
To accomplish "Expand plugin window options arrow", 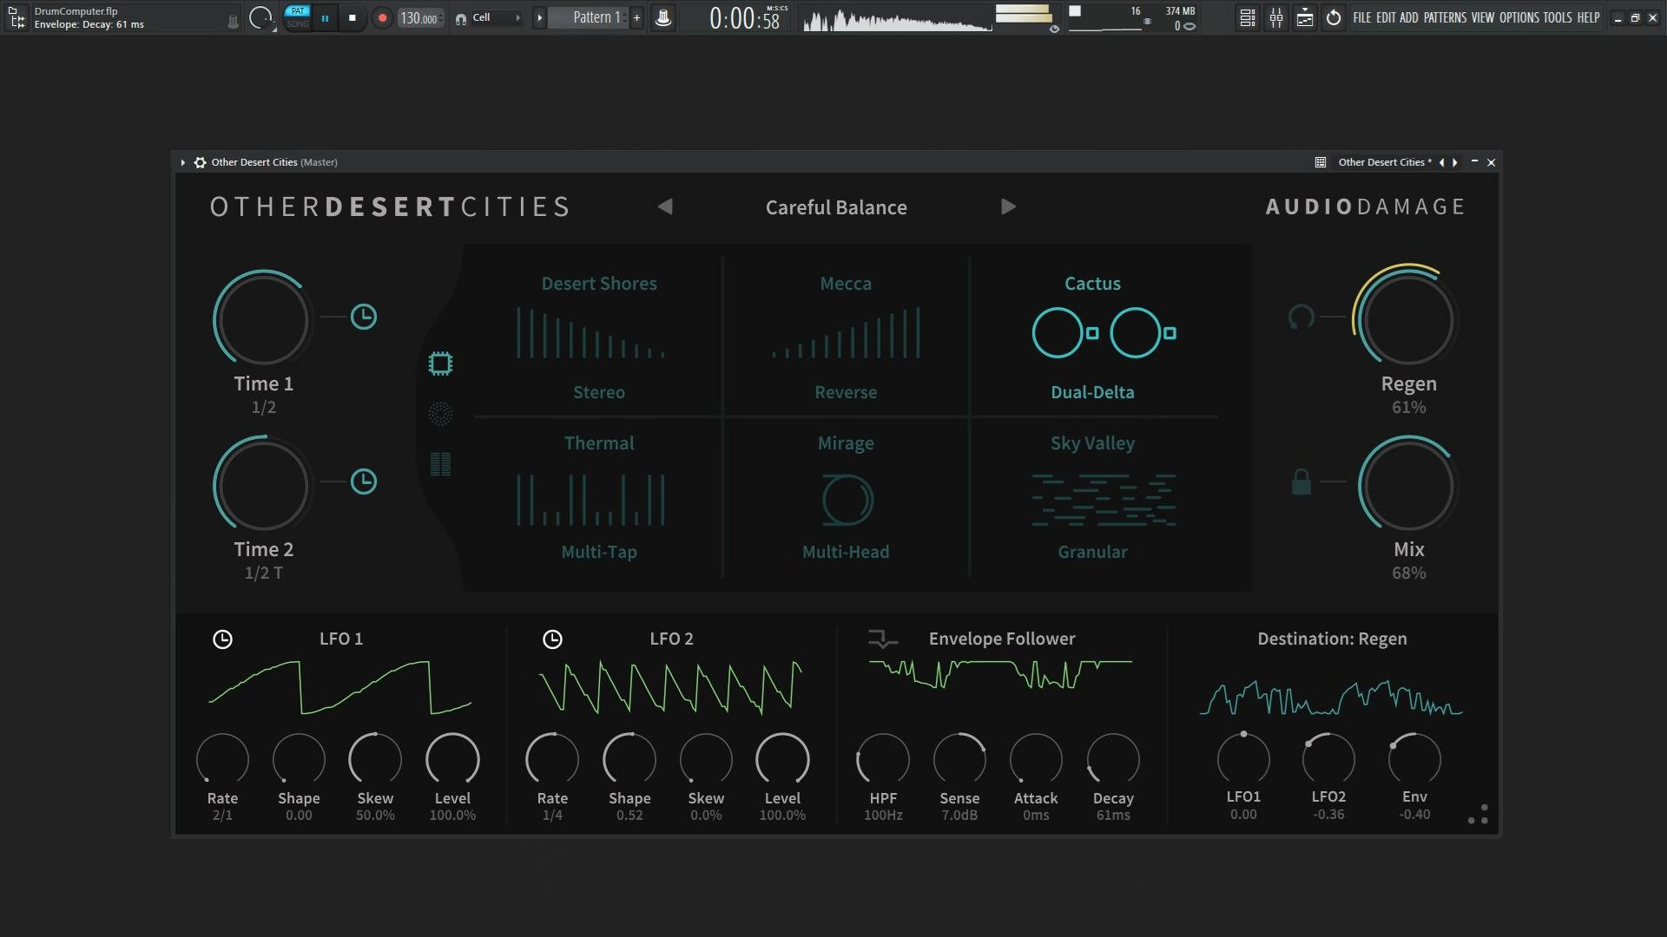I will point(182,162).
